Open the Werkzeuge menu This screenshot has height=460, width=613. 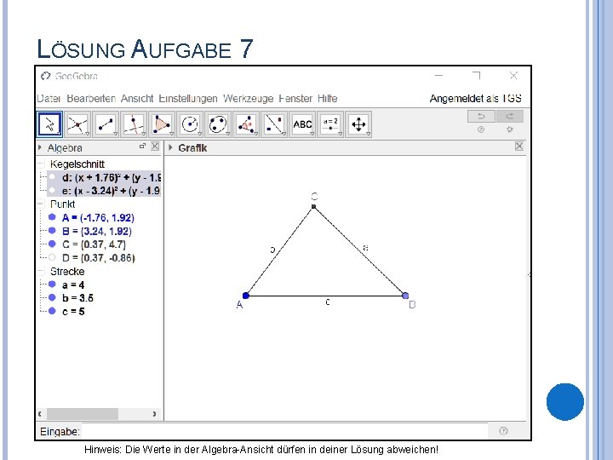click(x=249, y=99)
